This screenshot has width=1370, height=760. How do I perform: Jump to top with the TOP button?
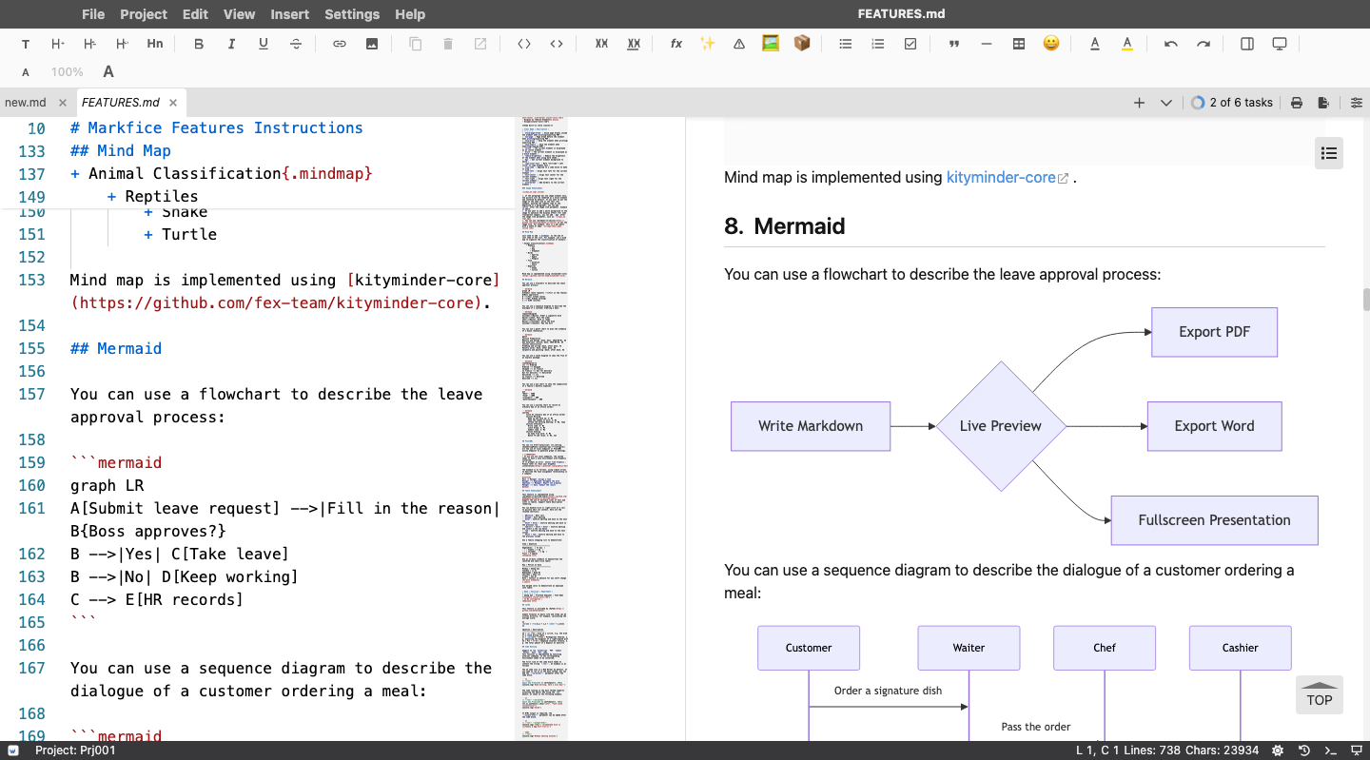[x=1320, y=695]
